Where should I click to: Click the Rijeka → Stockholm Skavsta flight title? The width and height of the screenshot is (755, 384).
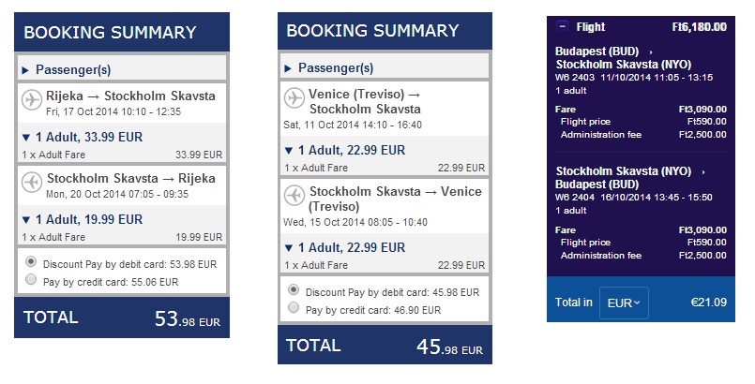(130, 96)
